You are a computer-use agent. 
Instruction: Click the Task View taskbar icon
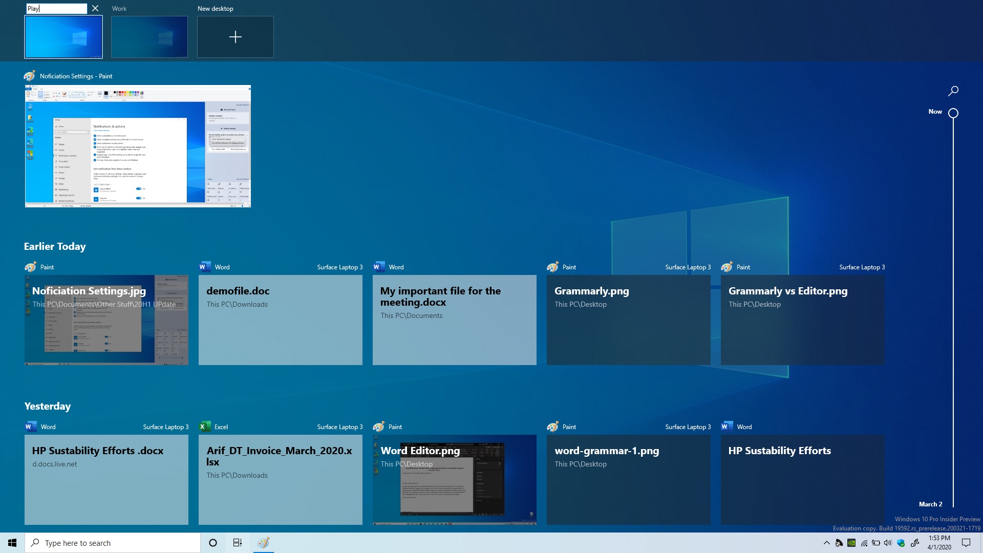click(x=238, y=543)
